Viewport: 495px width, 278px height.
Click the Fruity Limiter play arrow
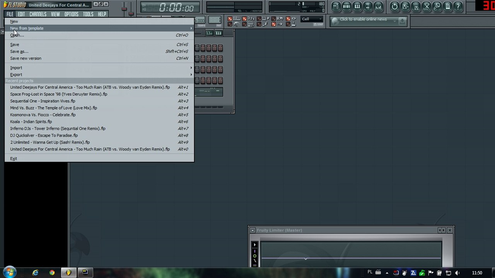[254, 245]
